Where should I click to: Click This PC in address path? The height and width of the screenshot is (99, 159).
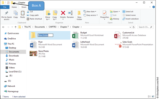coord(28,27)
